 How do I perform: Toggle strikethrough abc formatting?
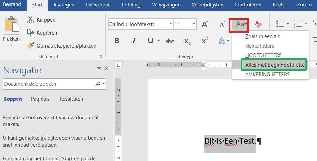click(x=169, y=41)
